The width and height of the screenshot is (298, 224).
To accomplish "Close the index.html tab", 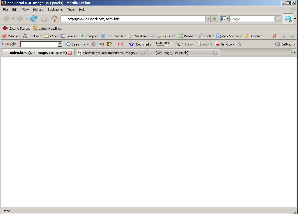I will (x=70, y=53).
